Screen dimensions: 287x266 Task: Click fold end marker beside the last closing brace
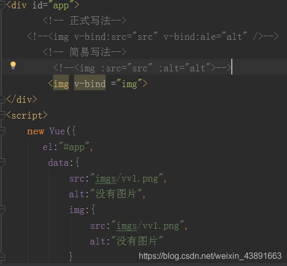(2, 257)
